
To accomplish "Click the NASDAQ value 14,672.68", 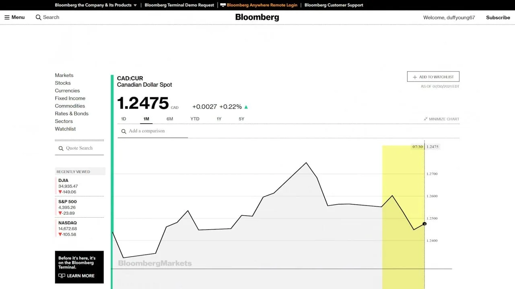I will click(68, 229).
